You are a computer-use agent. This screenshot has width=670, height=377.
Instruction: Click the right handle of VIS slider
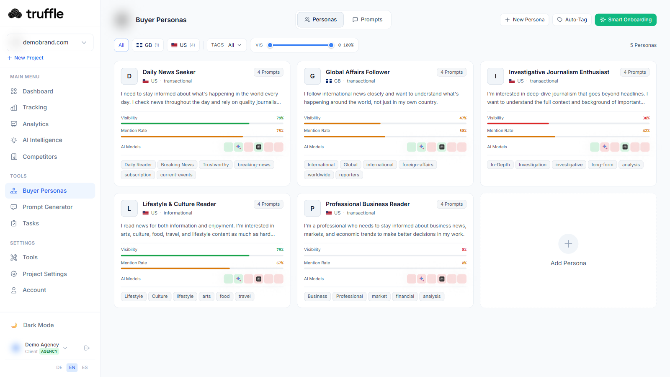pyautogui.click(x=331, y=45)
